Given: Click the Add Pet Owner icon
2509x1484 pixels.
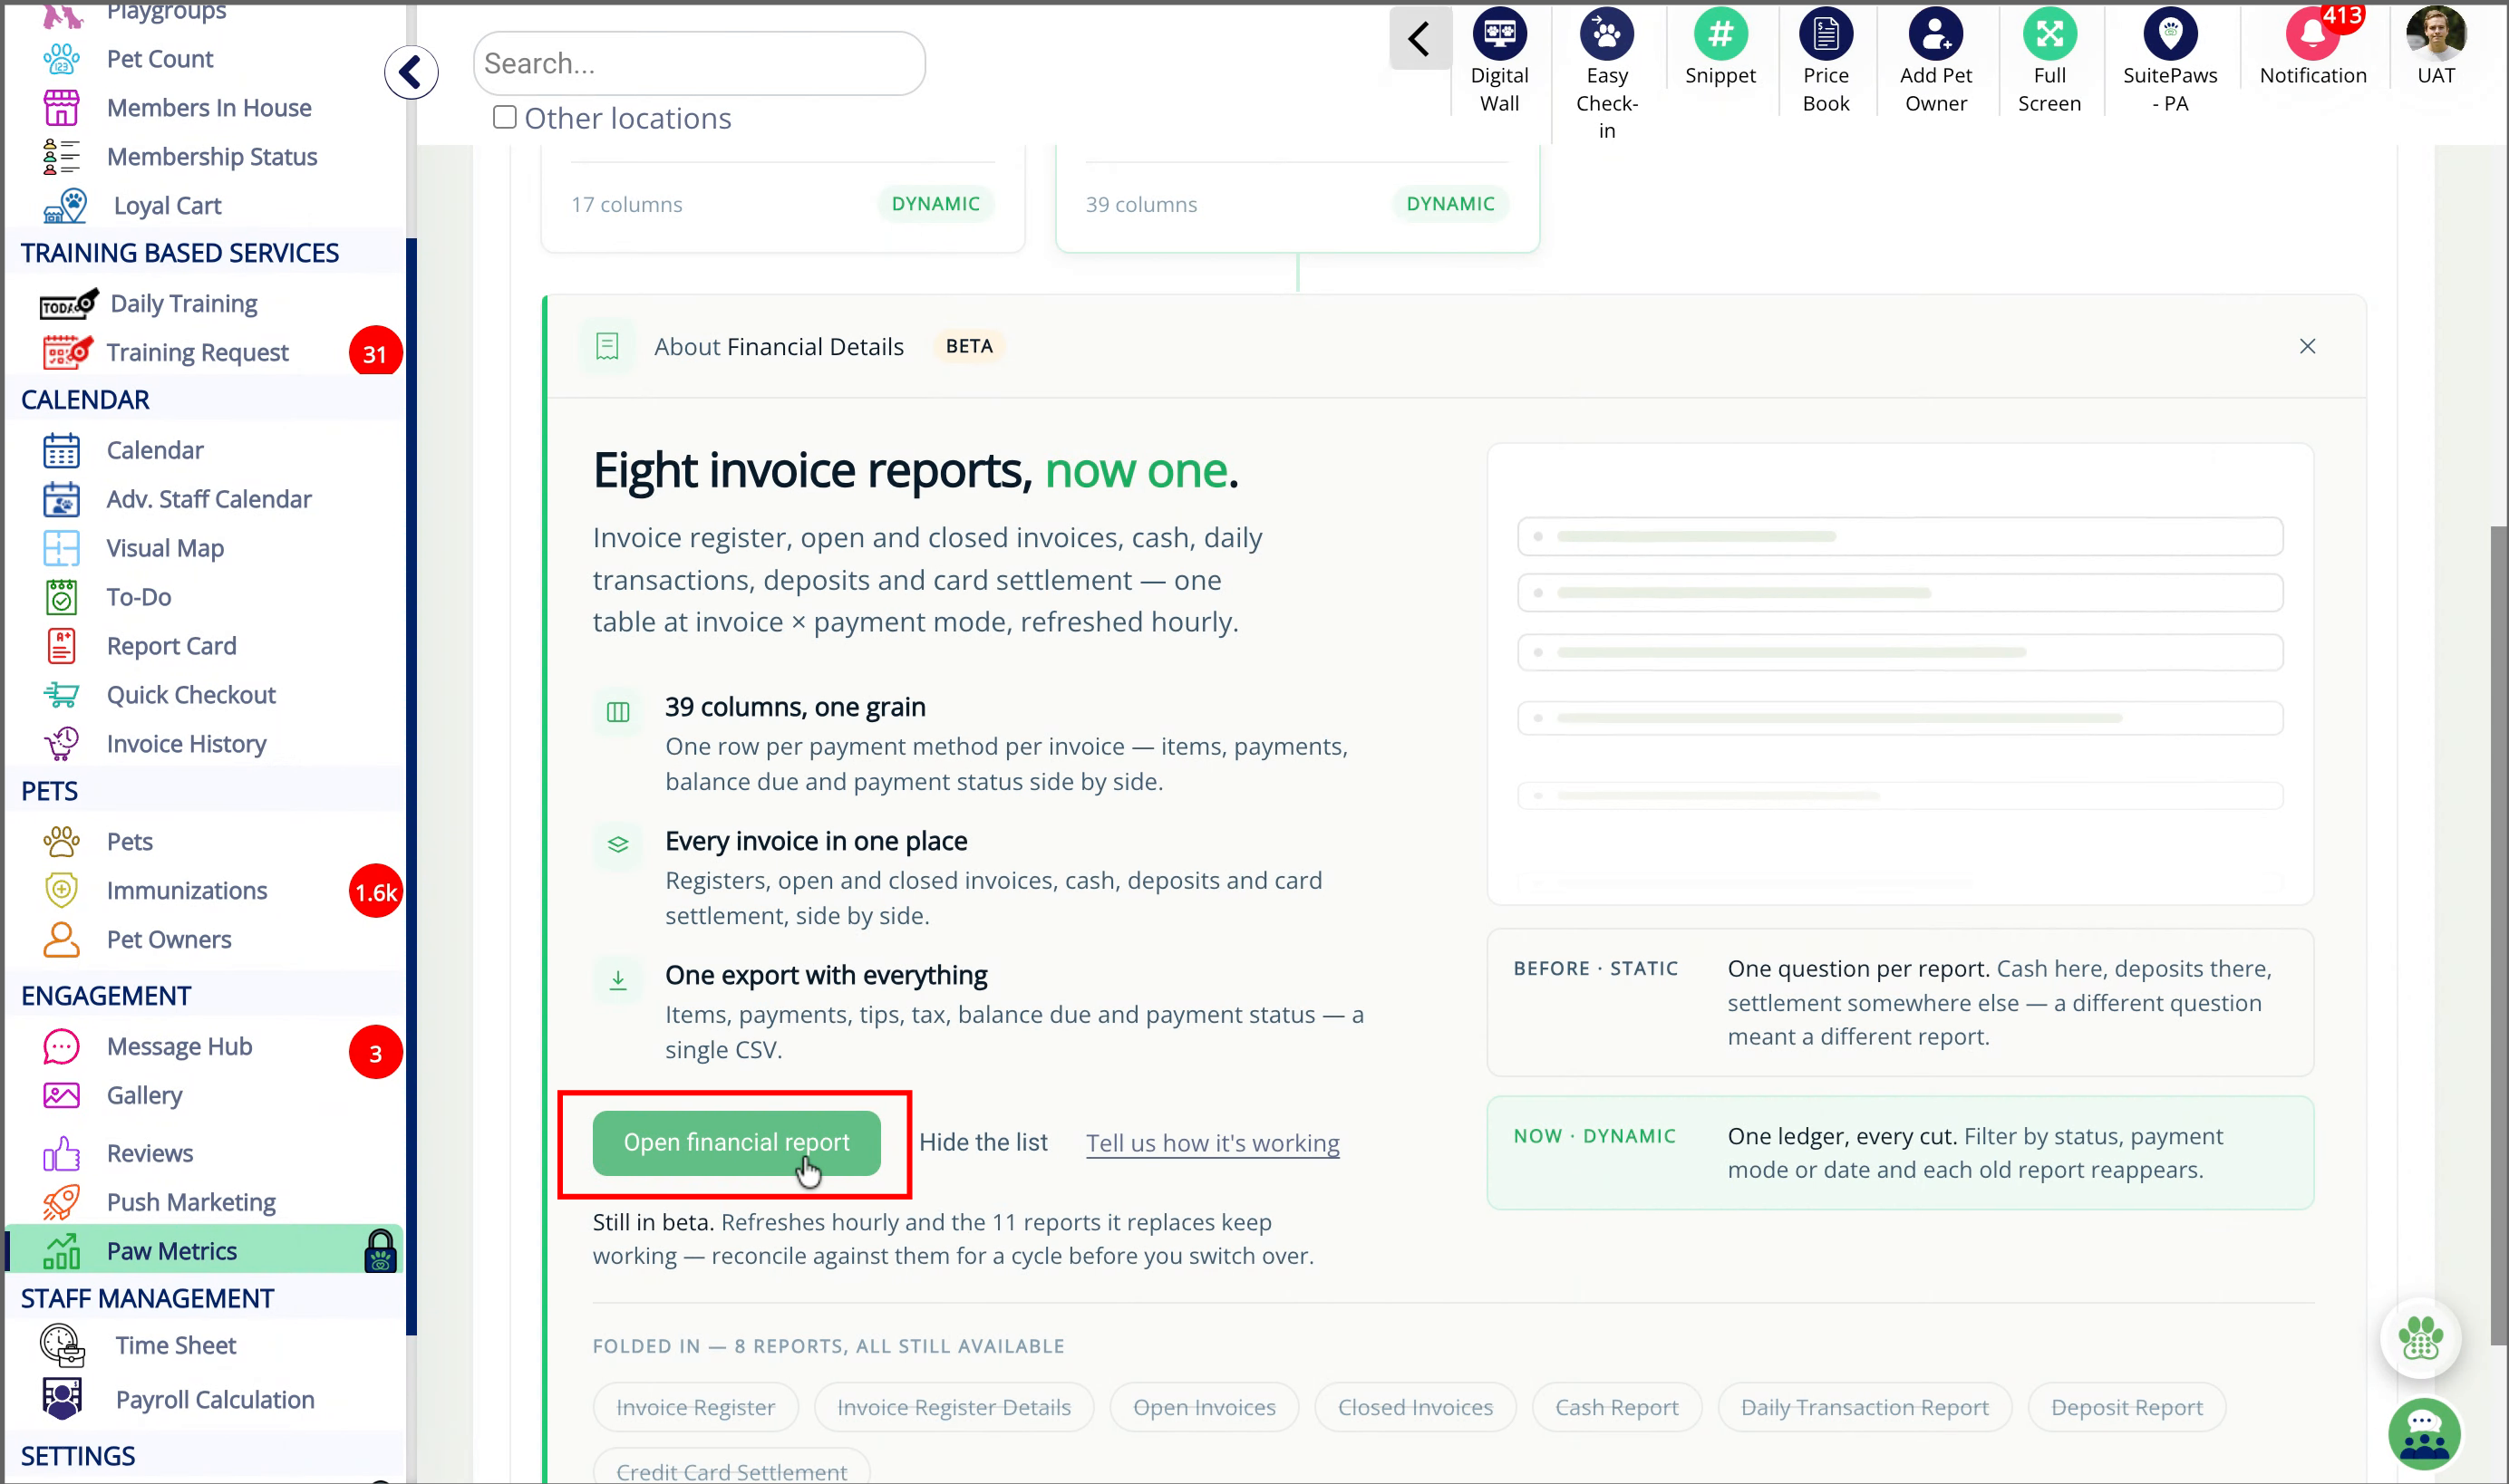Looking at the screenshot, I should (x=1934, y=34).
